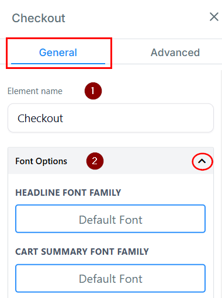Click the numbered badge 1 marker

[x=93, y=91]
